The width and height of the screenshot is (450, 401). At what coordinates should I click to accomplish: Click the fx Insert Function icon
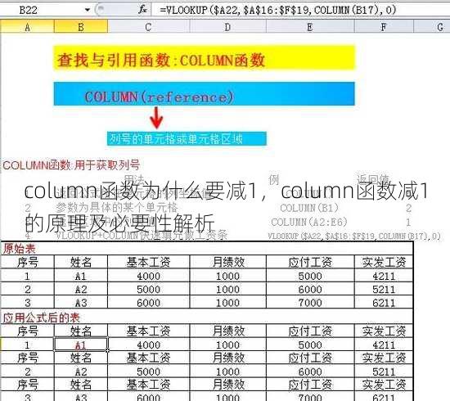click(x=142, y=10)
